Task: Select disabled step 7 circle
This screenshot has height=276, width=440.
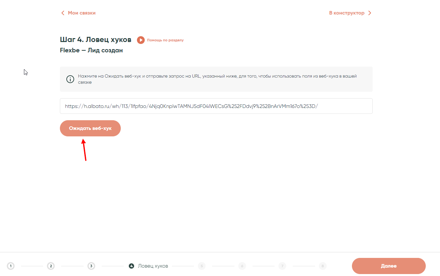Action: (x=282, y=266)
